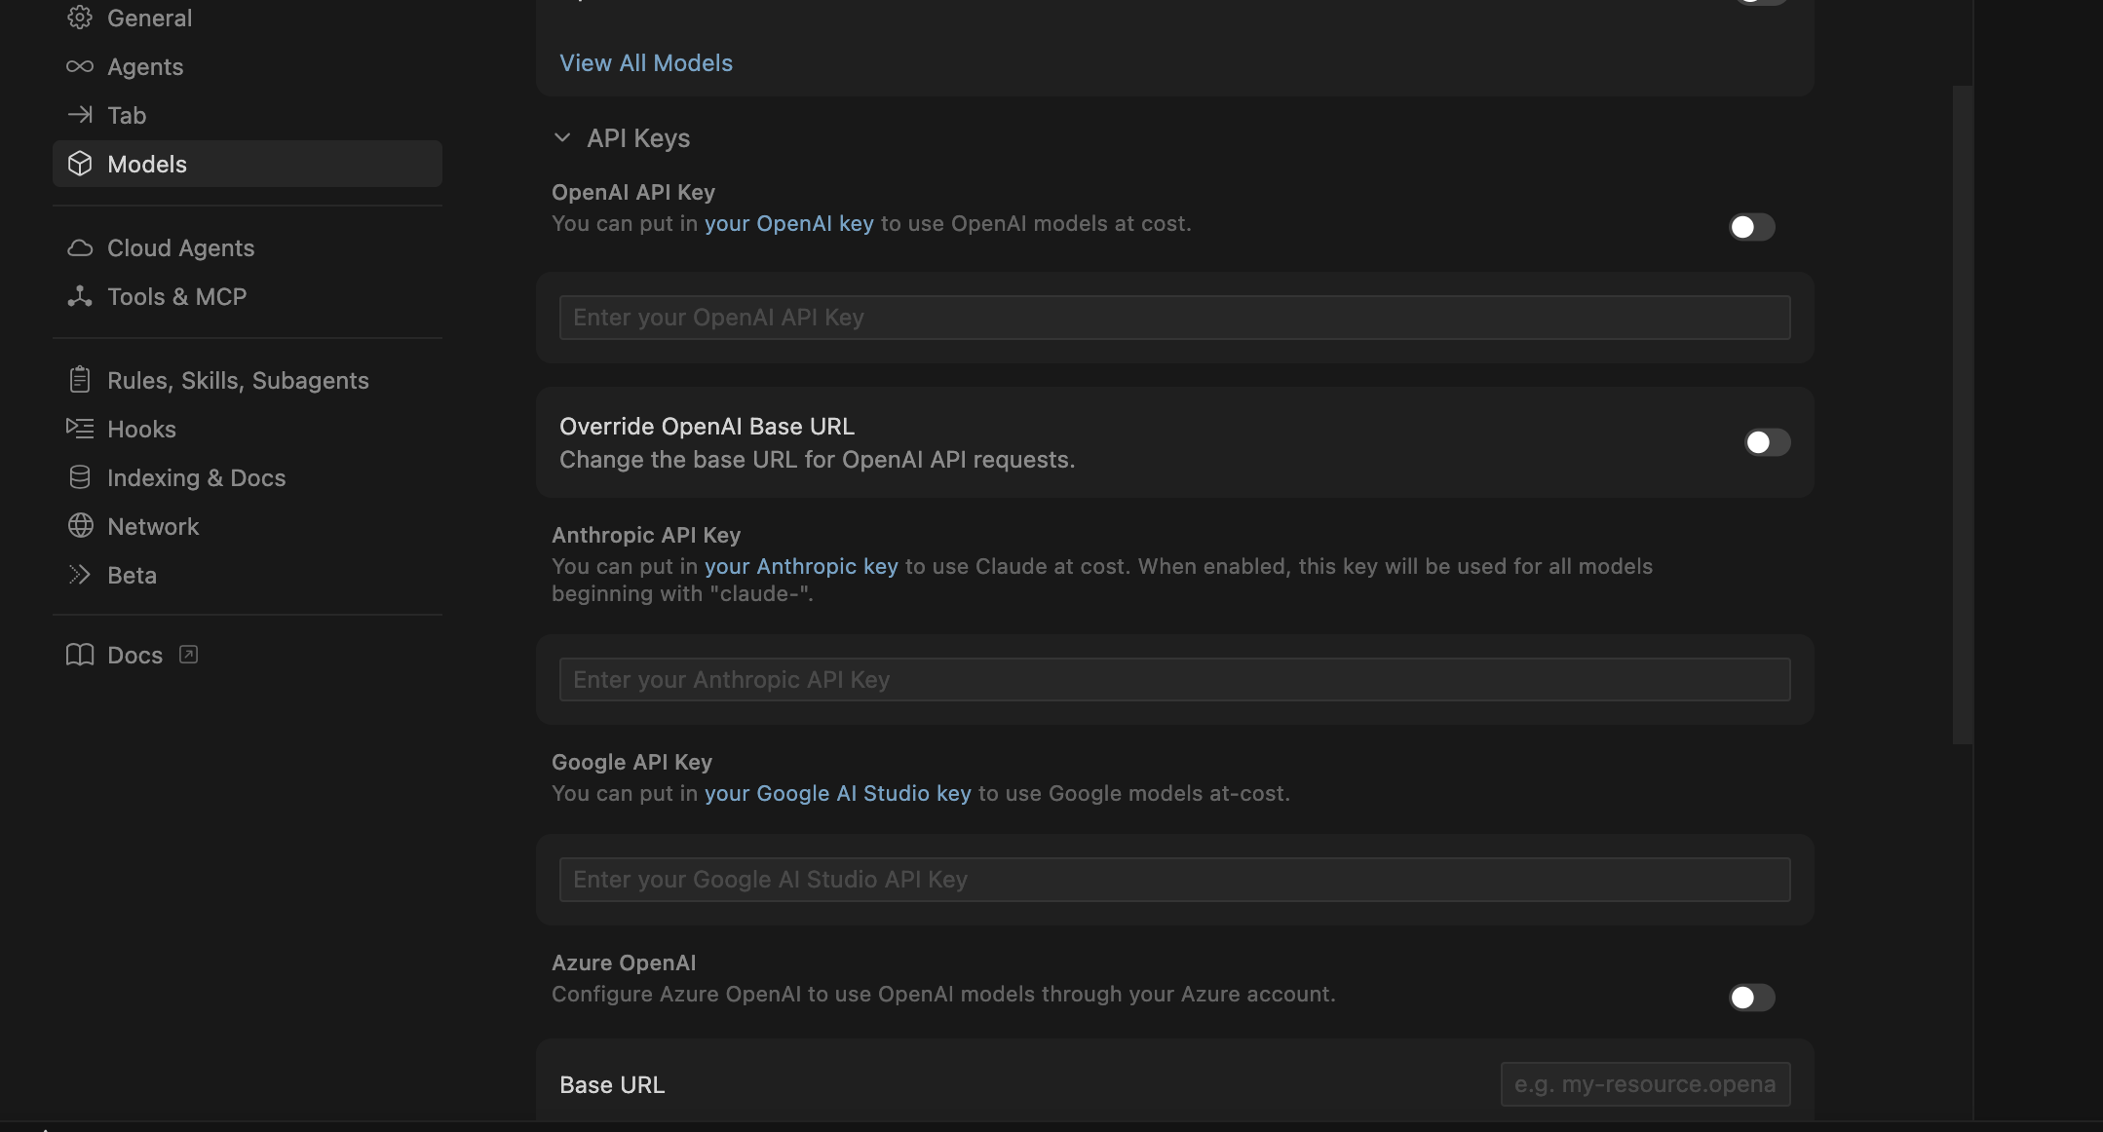This screenshot has height=1132, width=2103.
Task: Click the Anthropic API Key input field
Action: click(x=1174, y=679)
